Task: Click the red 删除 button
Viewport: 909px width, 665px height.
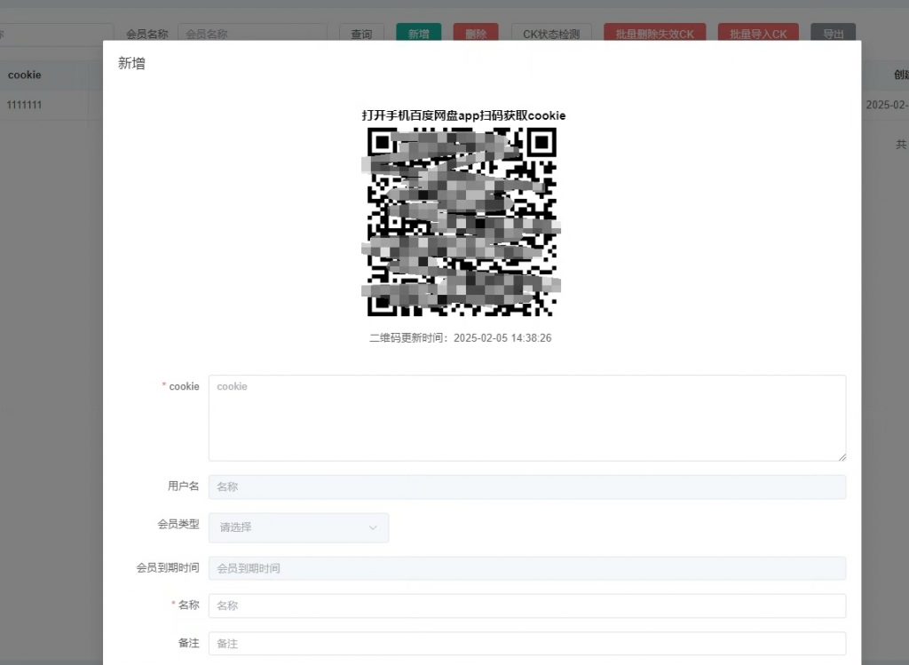Action: (x=476, y=34)
